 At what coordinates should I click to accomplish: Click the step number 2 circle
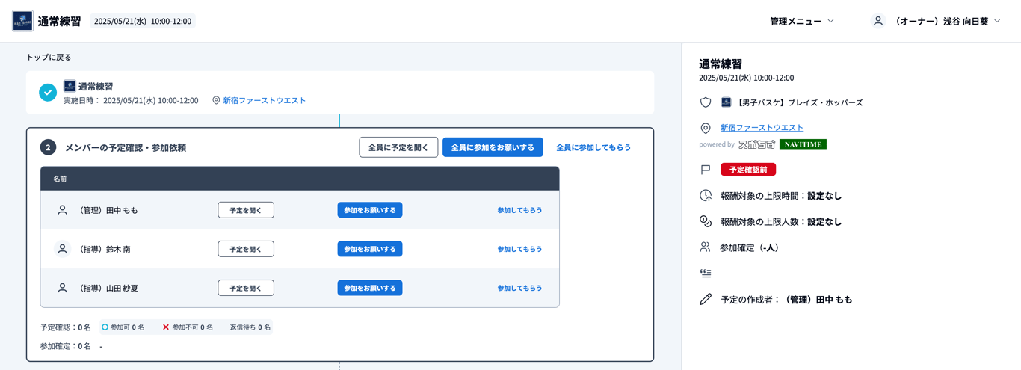[48, 147]
